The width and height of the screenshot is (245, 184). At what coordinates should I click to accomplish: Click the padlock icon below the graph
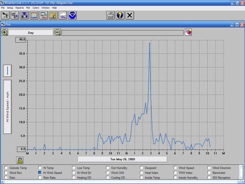[x=20, y=160]
